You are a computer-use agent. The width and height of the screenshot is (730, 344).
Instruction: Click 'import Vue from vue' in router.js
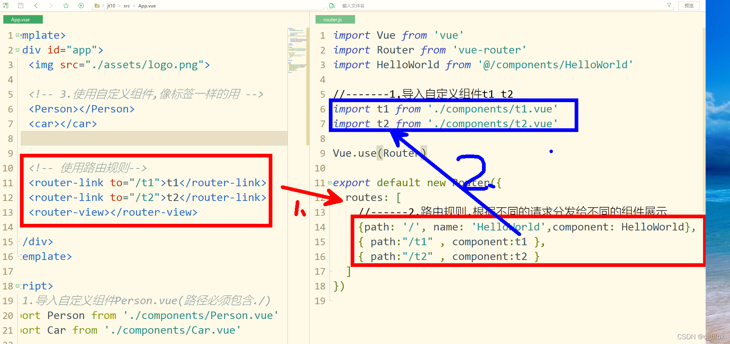[x=398, y=35]
